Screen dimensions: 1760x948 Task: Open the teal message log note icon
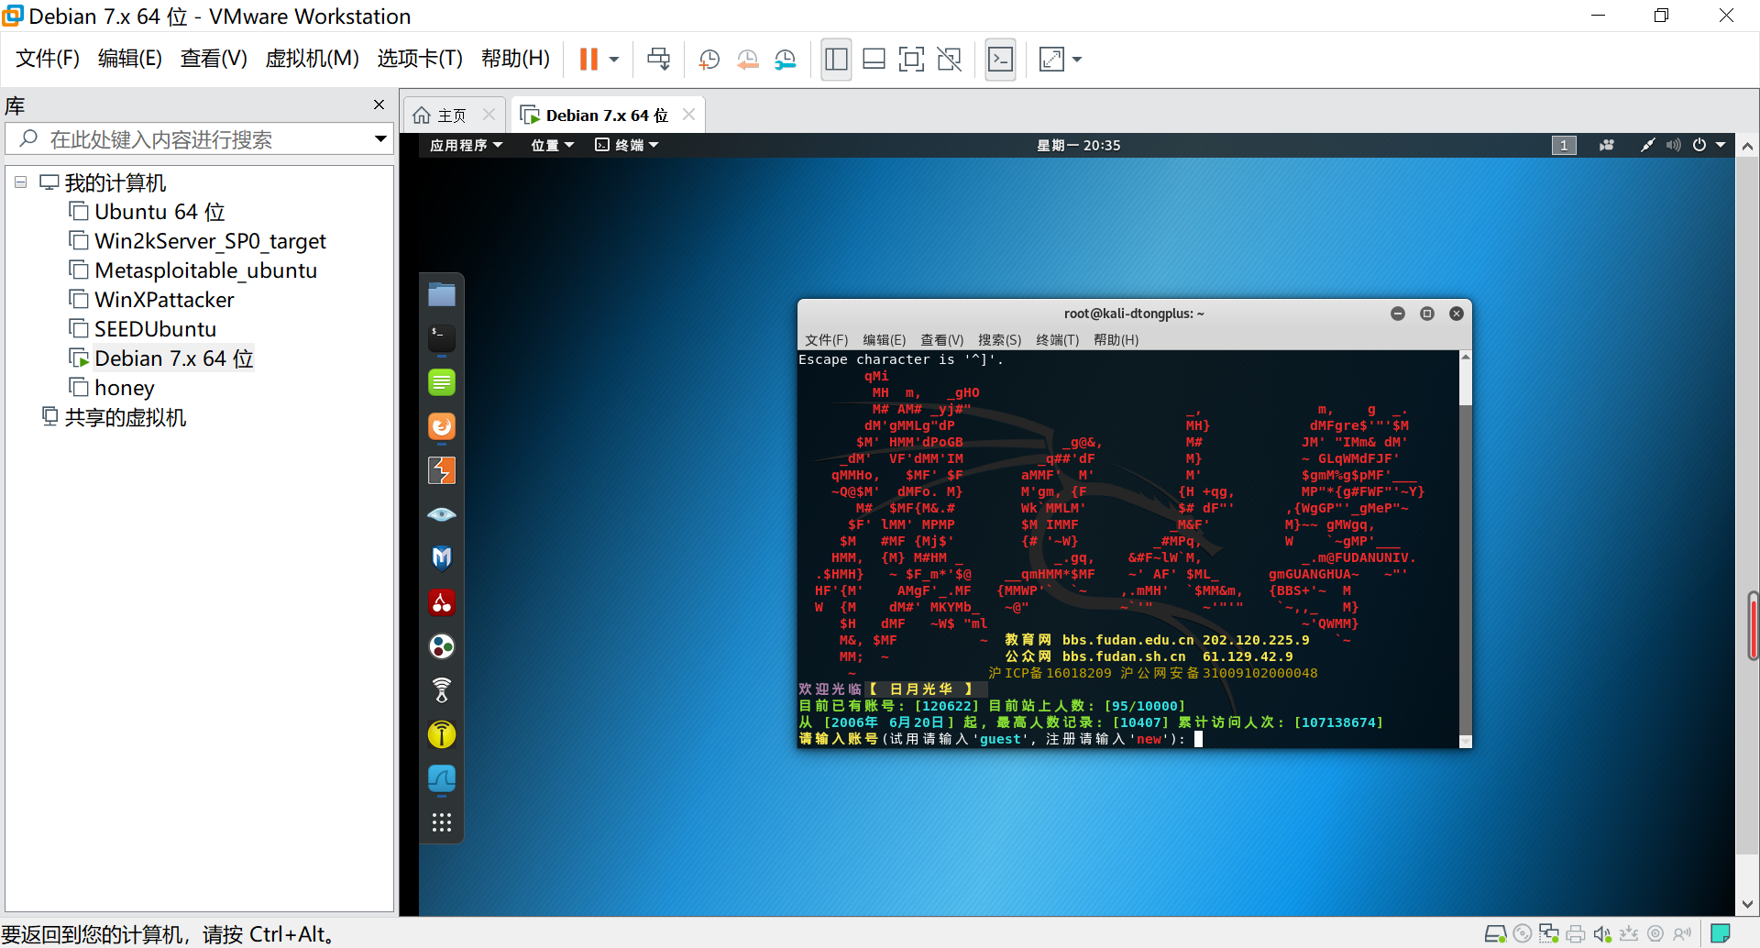click(x=1721, y=934)
